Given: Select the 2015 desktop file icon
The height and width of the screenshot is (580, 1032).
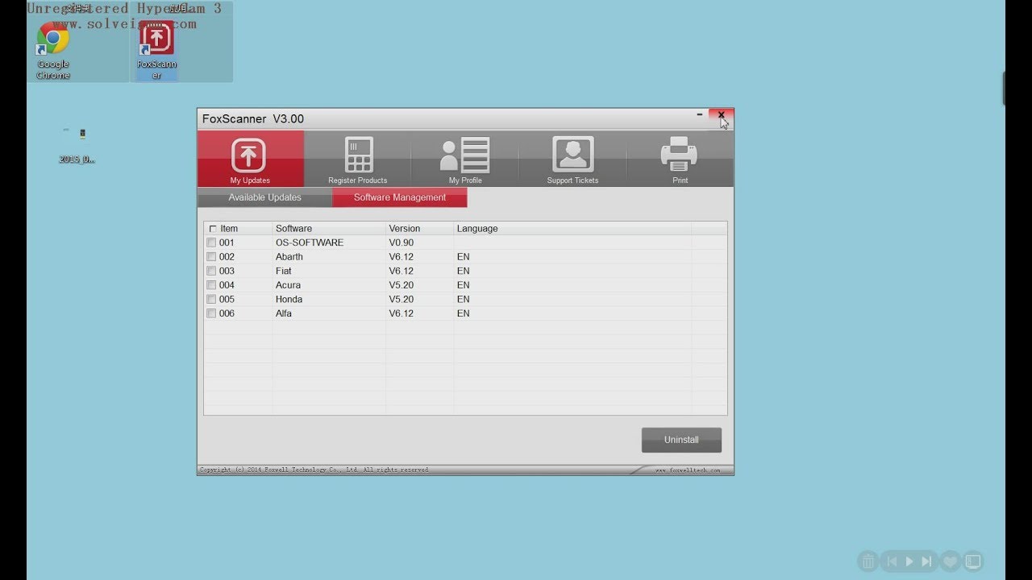Looking at the screenshot, I should [x=77, y=143].
